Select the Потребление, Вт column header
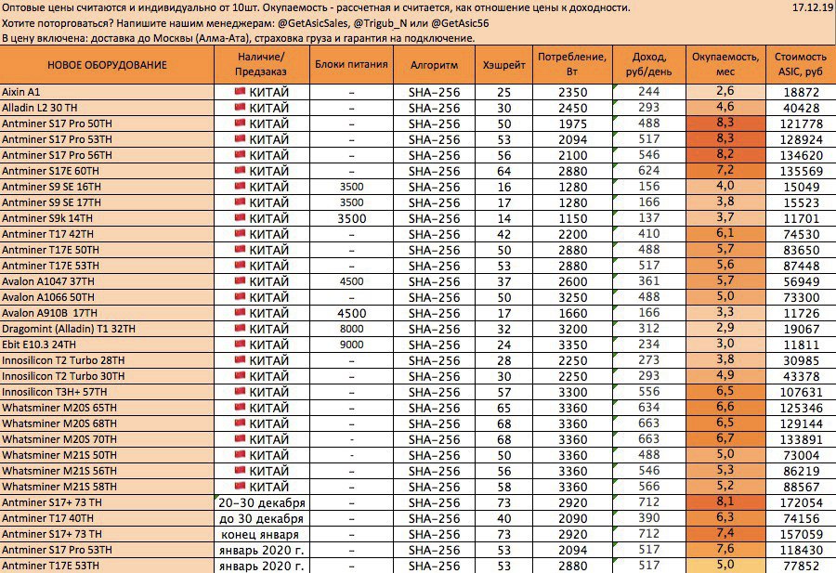836x573 pixels. pyautogui.click(x=572, y=64)
